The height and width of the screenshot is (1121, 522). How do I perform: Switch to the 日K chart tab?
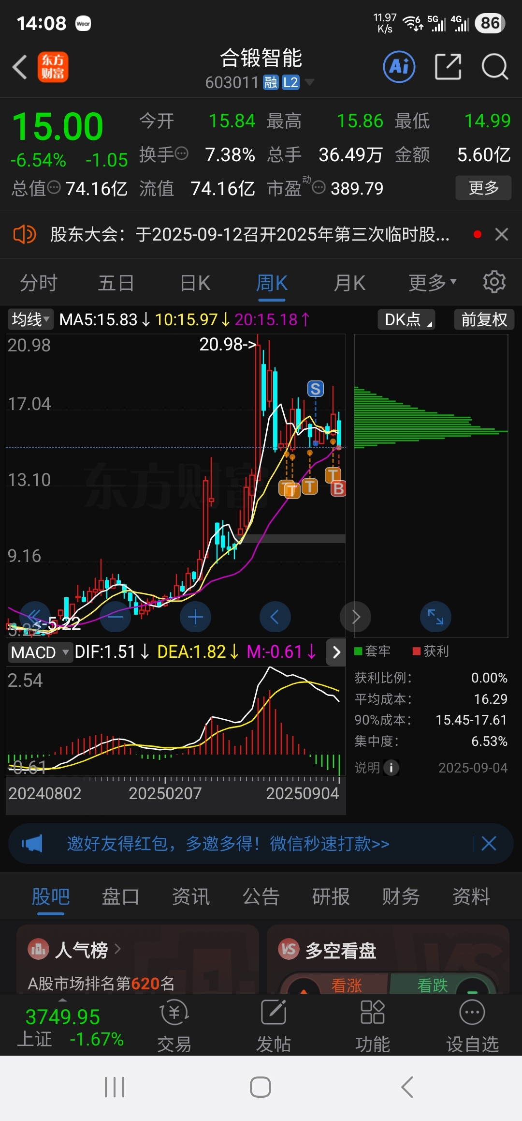coord(195,283)
